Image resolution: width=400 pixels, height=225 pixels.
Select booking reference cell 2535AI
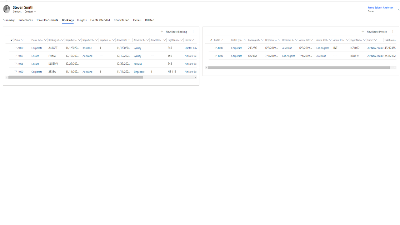coord(52,72)
